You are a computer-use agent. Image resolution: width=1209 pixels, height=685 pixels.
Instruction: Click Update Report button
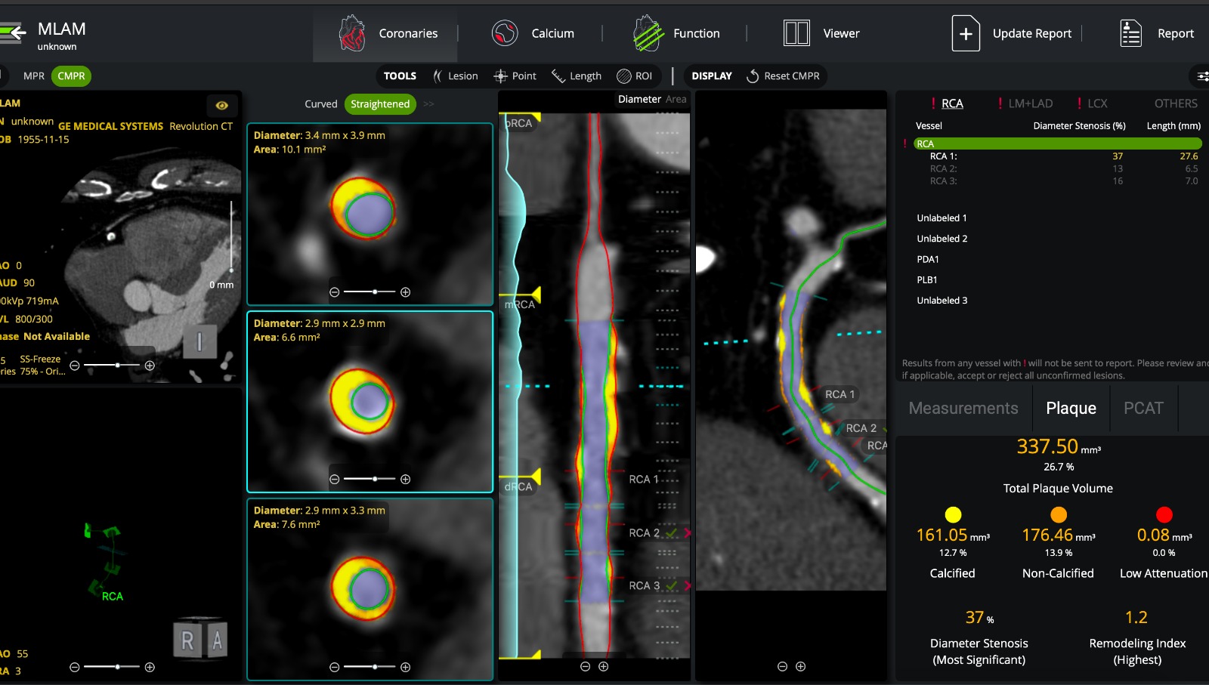pos(1012,33)
